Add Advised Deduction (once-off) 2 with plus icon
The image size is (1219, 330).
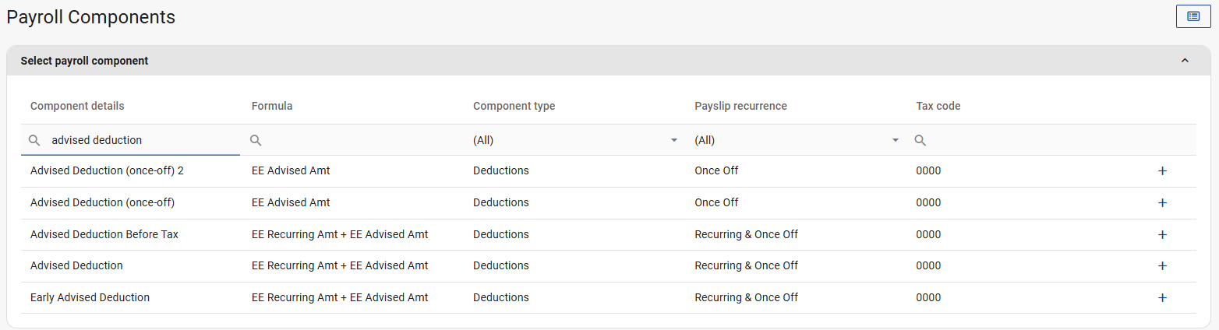click(1162, 171)
